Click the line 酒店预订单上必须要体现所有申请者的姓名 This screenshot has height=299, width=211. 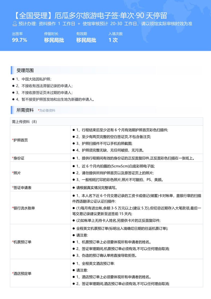tap(114, 277)
